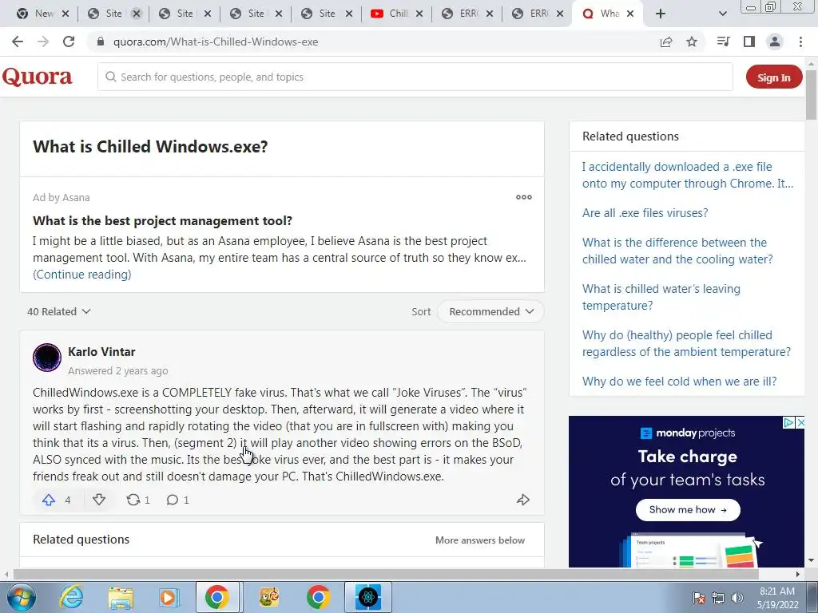Share this page from the address bar

point(666,42)
